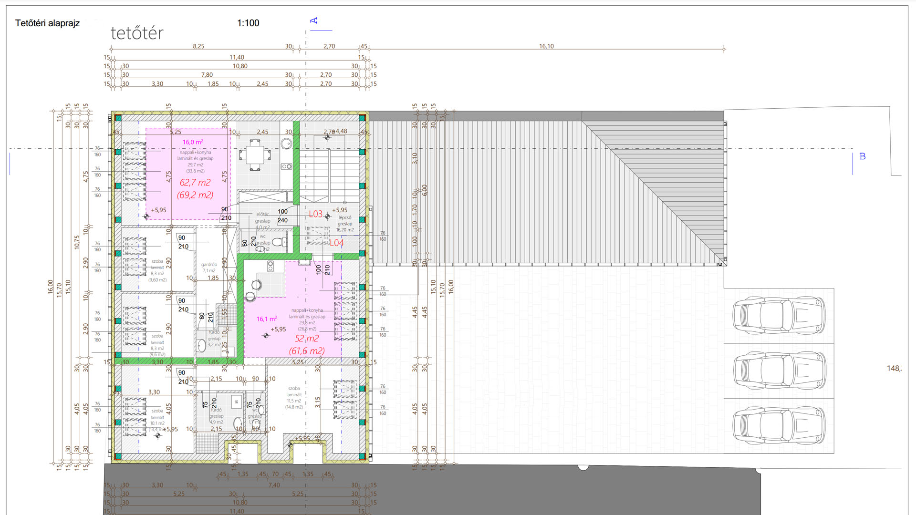This screenshot has width=916, height=515.
Task: Select the '16,20 m2' stairwell area text
Action: [345, 230]
